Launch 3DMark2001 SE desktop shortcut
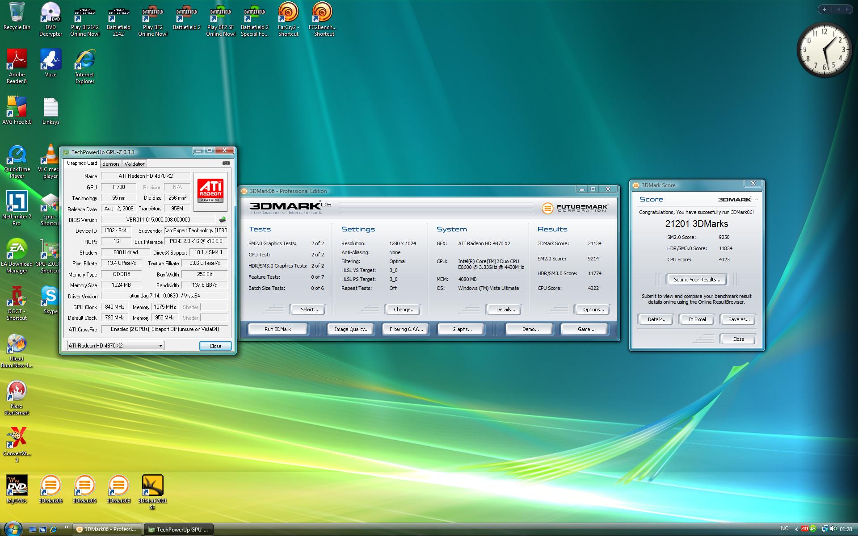Image resolution: width=858 pixels, height=536 pixels. click(152, 492)
